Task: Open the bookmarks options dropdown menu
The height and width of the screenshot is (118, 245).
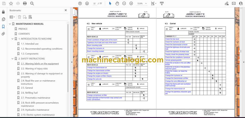Action: click(12, 17)
